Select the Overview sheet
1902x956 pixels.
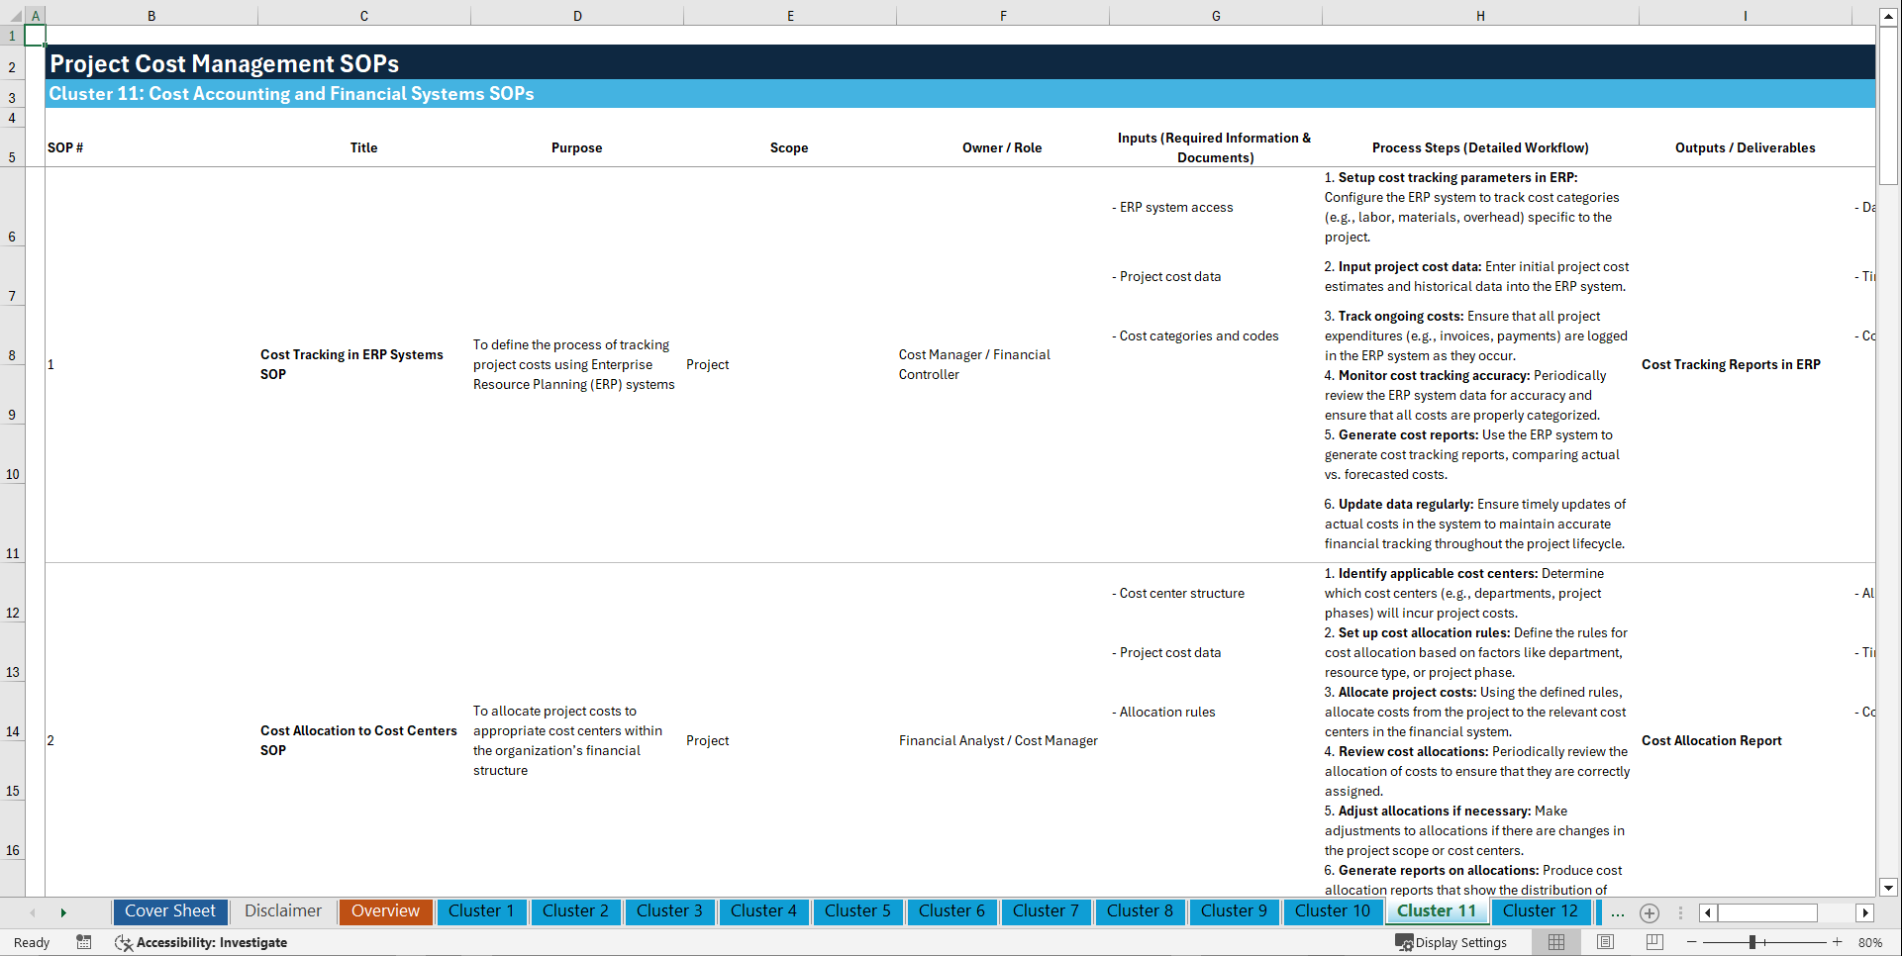[x=385, y=911]
